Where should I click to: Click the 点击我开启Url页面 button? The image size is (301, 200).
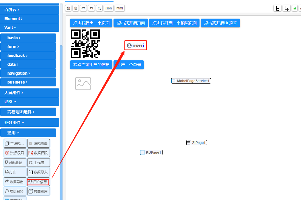click(220, 23)
